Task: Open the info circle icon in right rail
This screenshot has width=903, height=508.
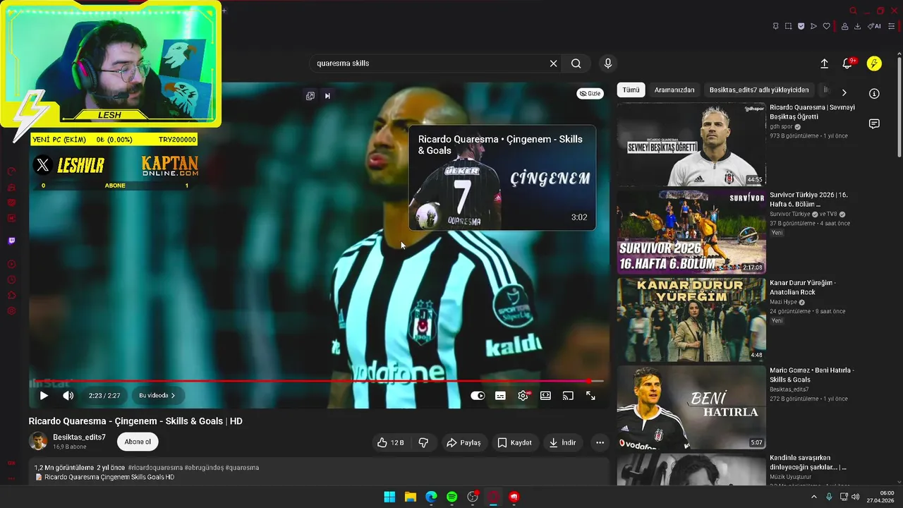Action: [874, 93]
